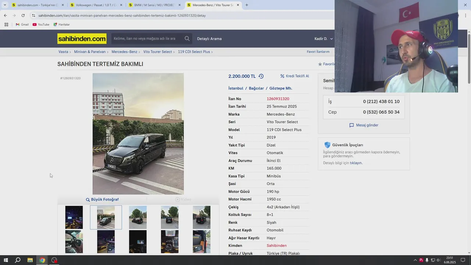Click the main van photo

pos(138,134)
